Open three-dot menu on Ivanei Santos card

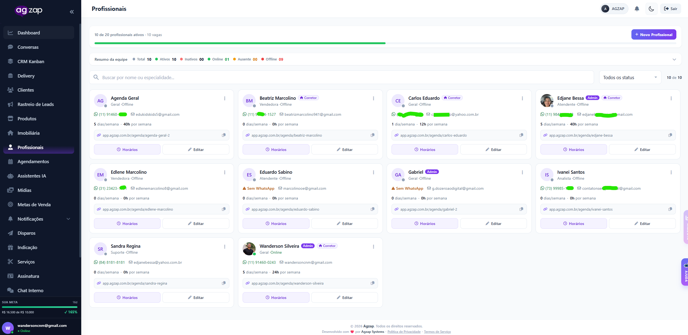pyautogui.click(x=671, y=172)
